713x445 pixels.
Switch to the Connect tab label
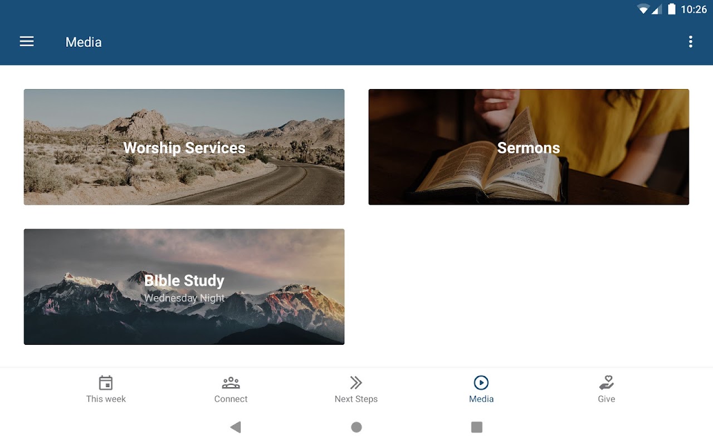(x=231, y=399)
